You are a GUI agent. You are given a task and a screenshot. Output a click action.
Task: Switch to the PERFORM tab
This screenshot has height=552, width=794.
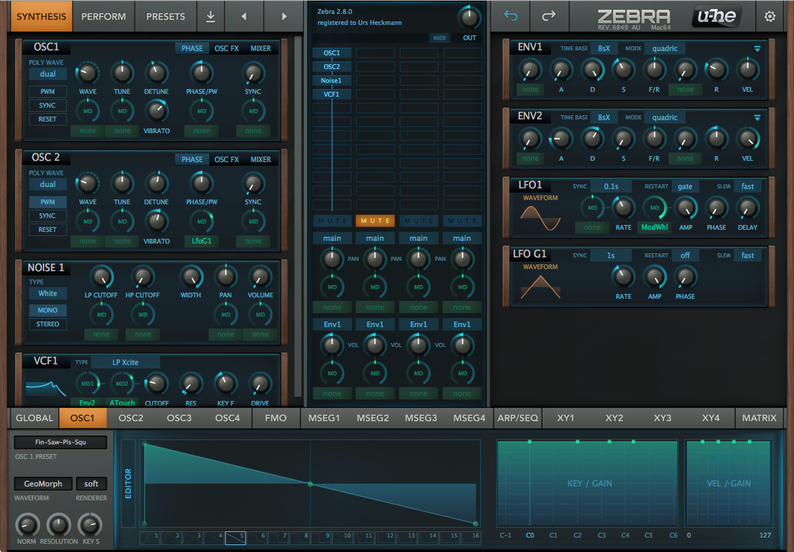click(x=104, y=16)
